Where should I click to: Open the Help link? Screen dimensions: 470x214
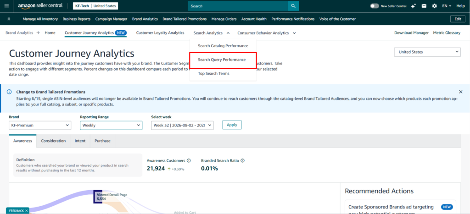[460, 6]
